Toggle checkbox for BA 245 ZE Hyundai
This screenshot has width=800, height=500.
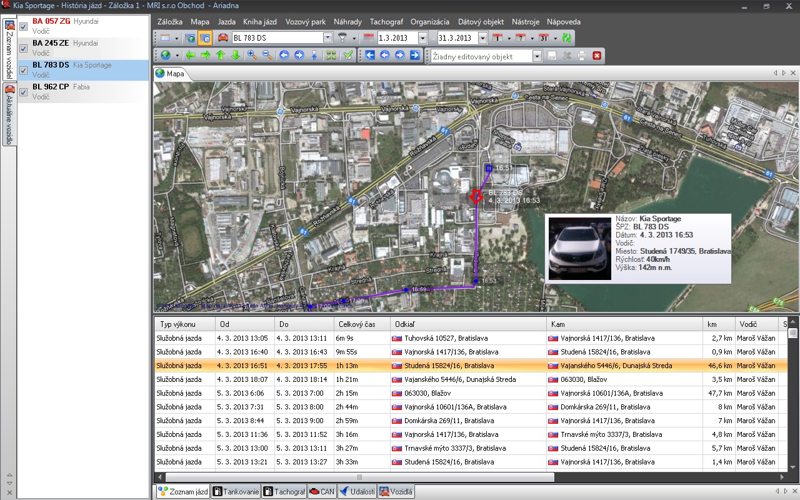[23, 48]
